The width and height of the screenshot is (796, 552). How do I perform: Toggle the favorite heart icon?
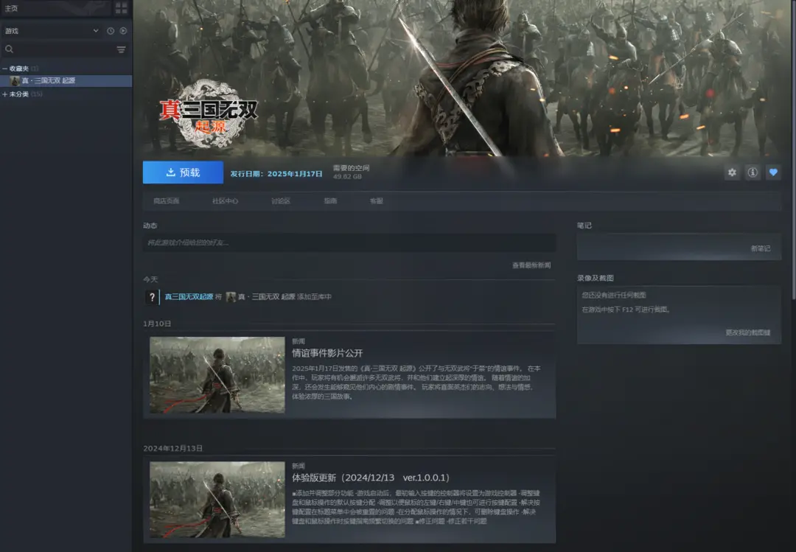tap(773, 172)
